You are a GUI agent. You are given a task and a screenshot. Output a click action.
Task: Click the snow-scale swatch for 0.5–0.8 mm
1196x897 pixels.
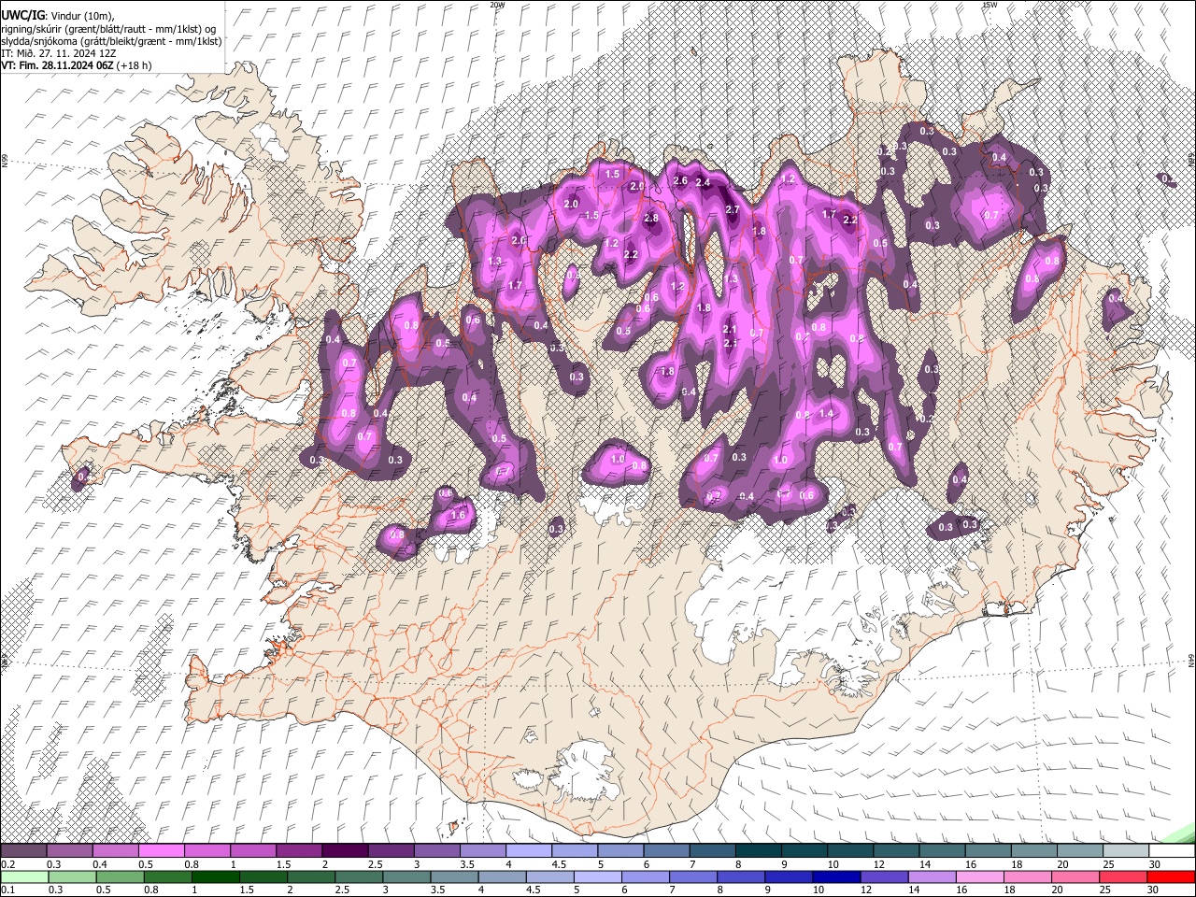[161, 851]
